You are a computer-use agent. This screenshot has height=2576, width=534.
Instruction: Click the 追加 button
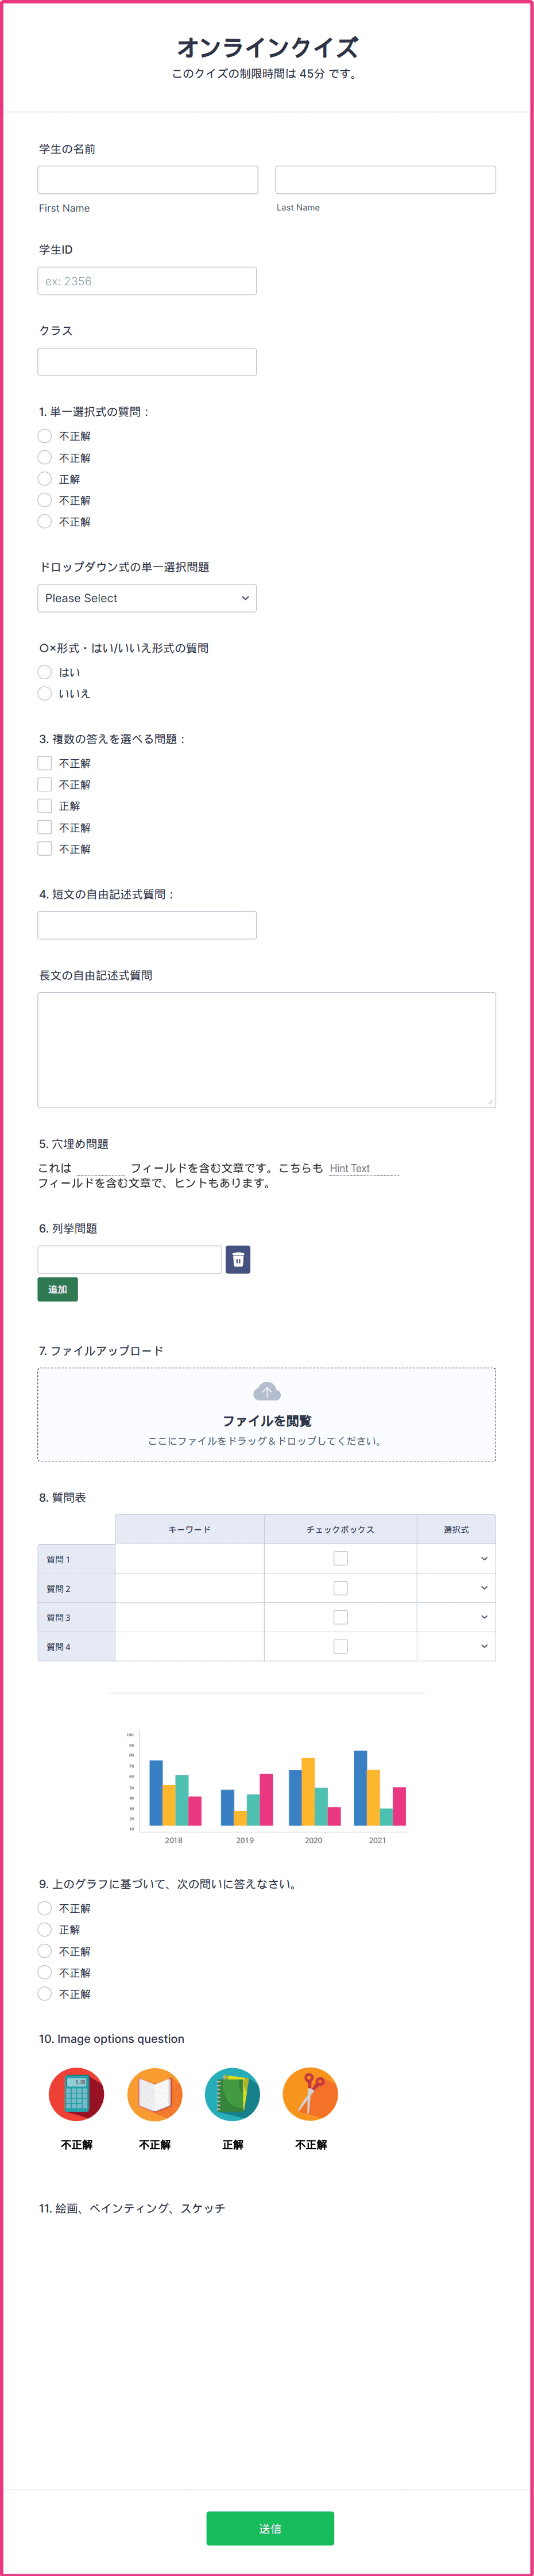tap(58, 1289)
